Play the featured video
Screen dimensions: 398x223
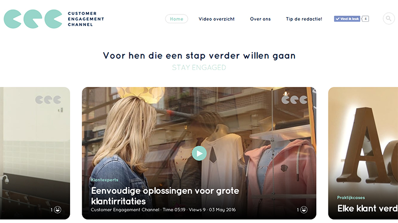click(x=199, y=153)
